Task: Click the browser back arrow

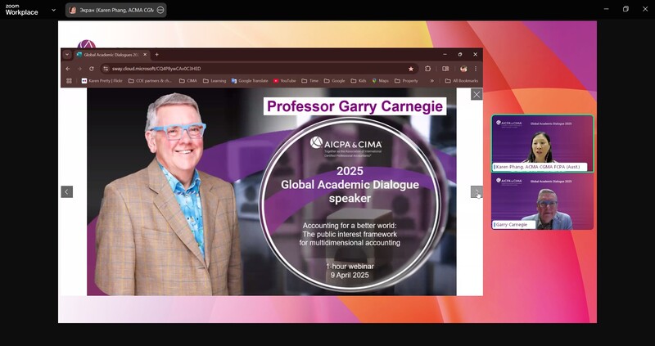Action: pos(68,69)
